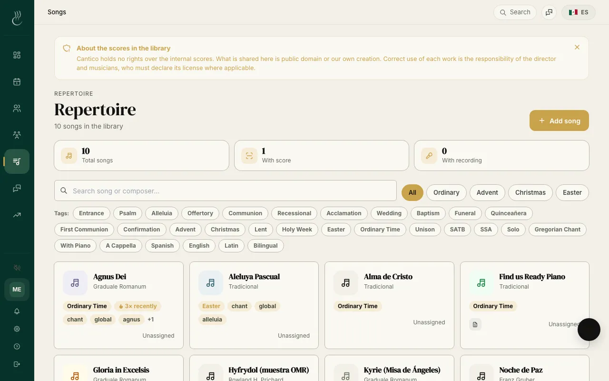Dismiss the scores notice with X
Screen dimensions: 609x381
[x=577, y=47]
